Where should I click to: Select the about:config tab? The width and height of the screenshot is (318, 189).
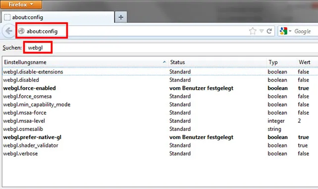point(58,17)
